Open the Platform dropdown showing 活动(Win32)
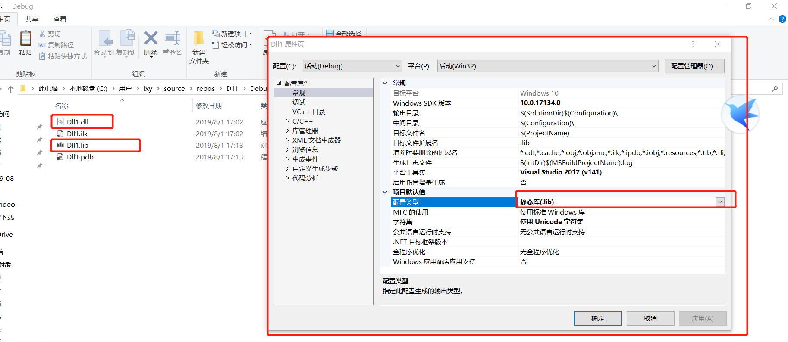This screenshot has height=342, width=788. 548,66
